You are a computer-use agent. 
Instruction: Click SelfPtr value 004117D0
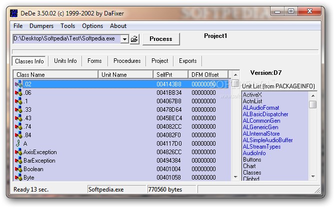(169, 144)
